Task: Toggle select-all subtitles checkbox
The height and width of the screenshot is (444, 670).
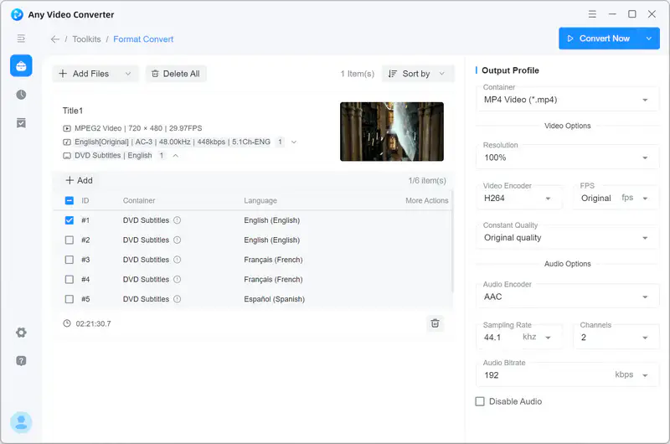Action: [x=70, y=200]
